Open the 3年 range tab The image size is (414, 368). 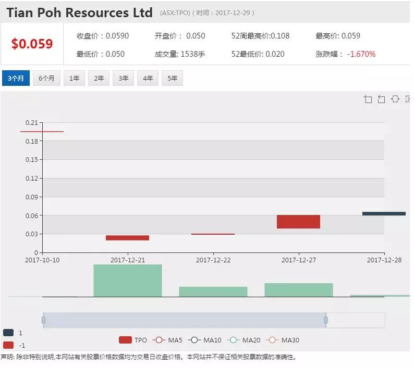click(123, 78)
